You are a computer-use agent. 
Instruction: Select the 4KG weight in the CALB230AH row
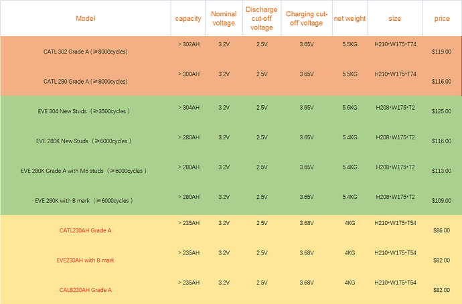(350, 283)
